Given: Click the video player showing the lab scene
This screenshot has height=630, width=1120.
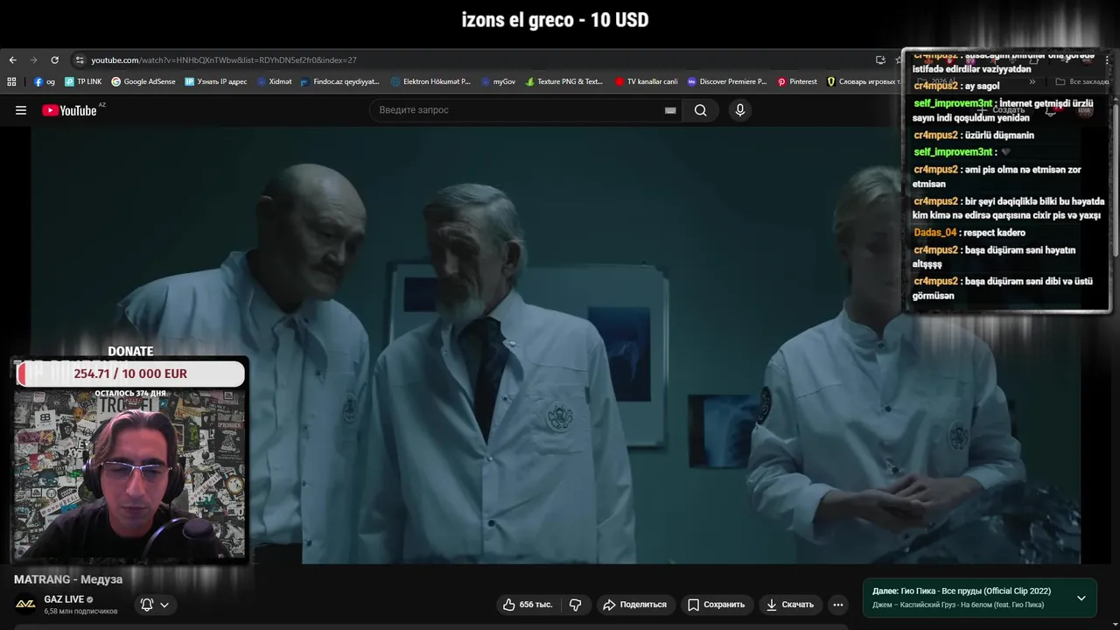Looking at the screenshot, I should click(x=556, y=346).
